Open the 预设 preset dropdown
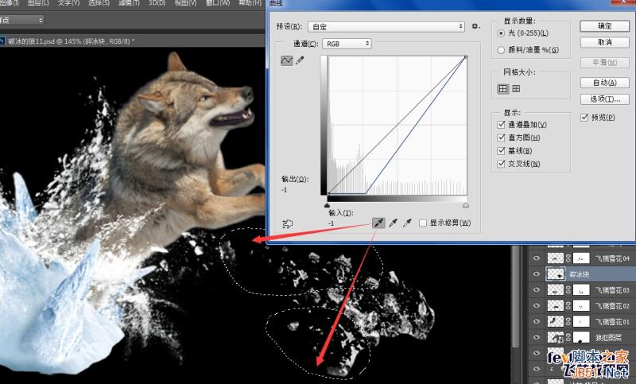 tap(386, 27)
